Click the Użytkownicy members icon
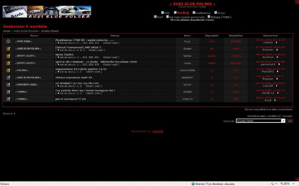This screenshot has width=299, height=186. point(194,12)
